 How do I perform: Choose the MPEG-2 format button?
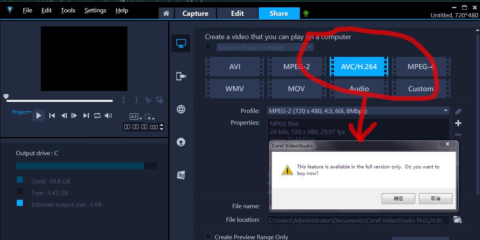[296, 67]
